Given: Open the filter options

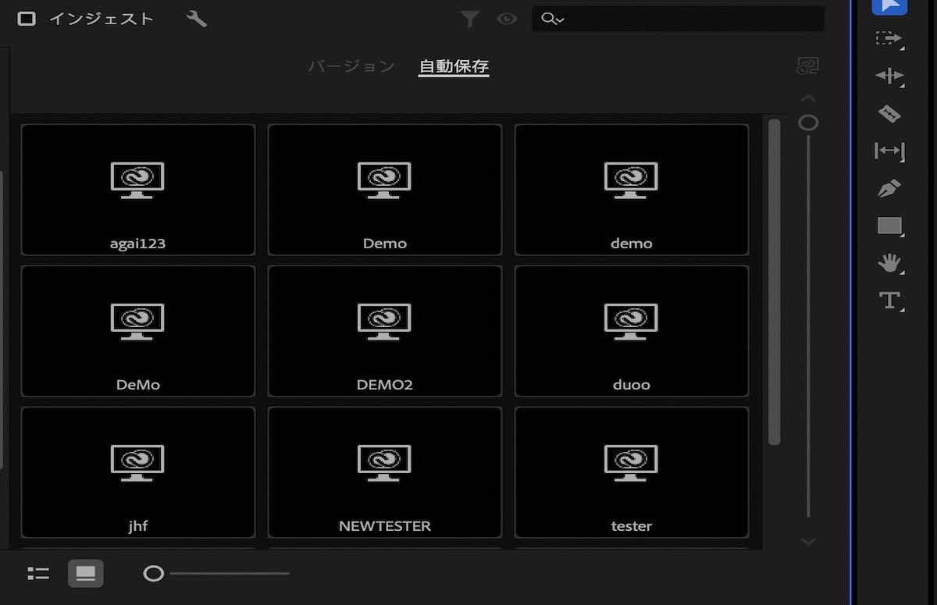Looking at the screenshot, I should pos(470,19).
